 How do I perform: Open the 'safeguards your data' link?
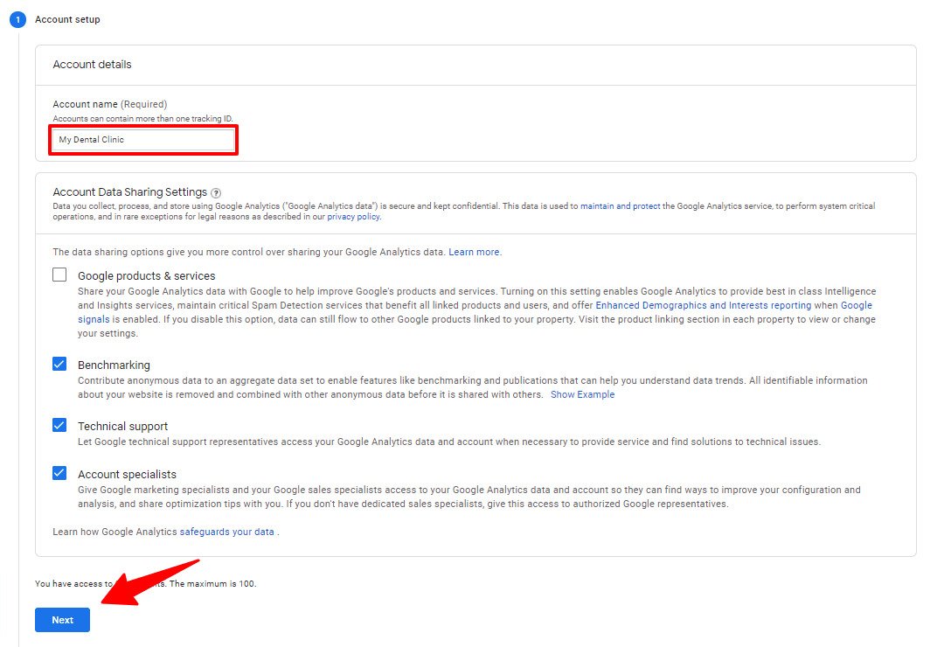coord(227,532)
